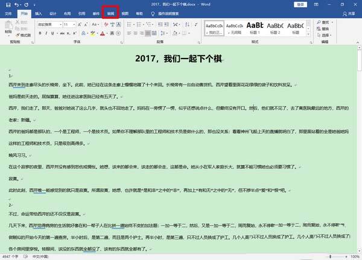Viewport: 362px width, 260px height.
Task: Copy the selected text
Action: coord(22,28)
